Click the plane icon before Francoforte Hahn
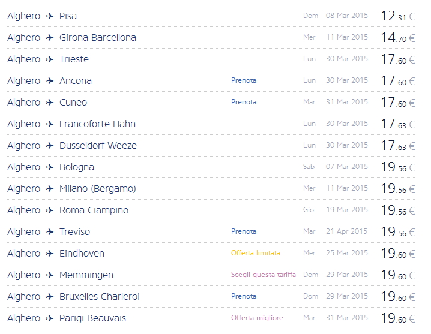Image resolution: width=431 pixels, height=334 pixels. point(50,124)
